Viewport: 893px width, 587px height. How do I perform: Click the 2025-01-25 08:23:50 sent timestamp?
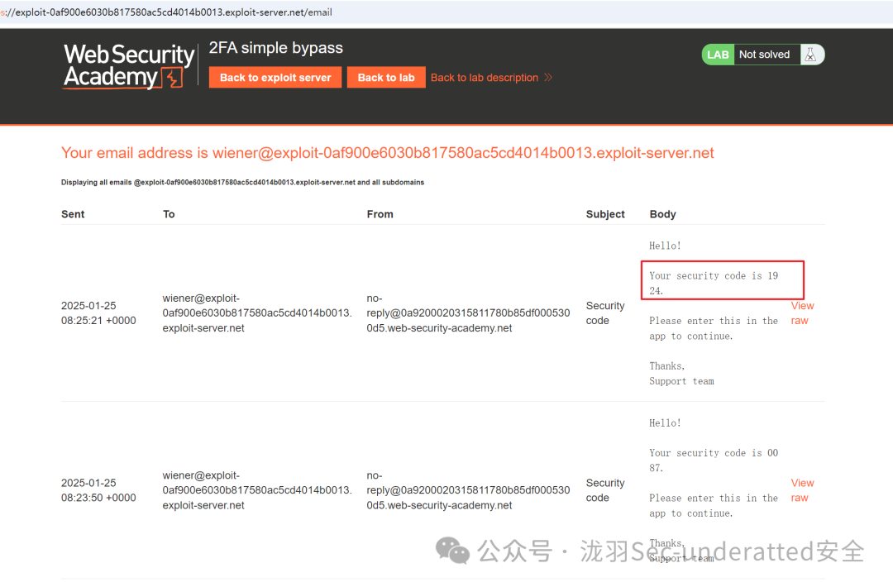[98, 490]
